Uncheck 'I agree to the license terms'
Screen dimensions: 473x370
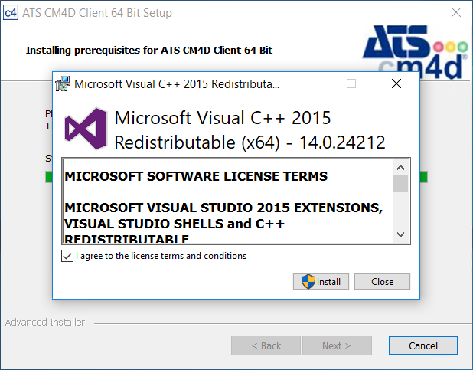coord(67,256)
